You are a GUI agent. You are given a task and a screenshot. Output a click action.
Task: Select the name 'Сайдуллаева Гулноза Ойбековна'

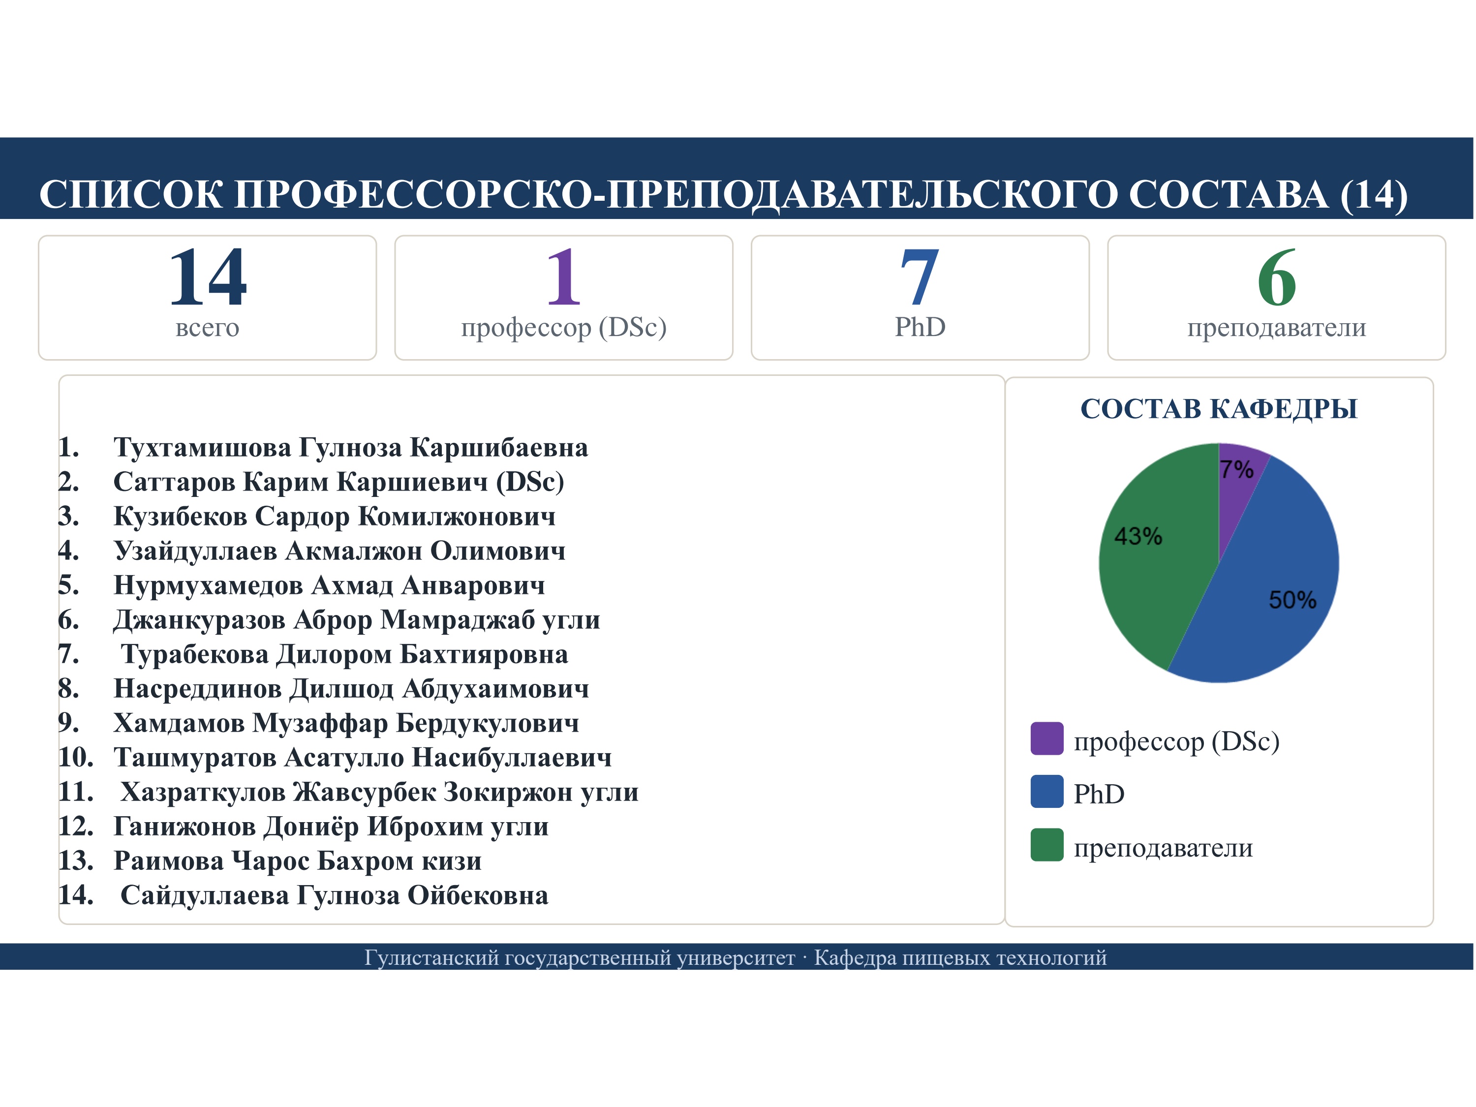pyautogui.click(x=334, y=895)
